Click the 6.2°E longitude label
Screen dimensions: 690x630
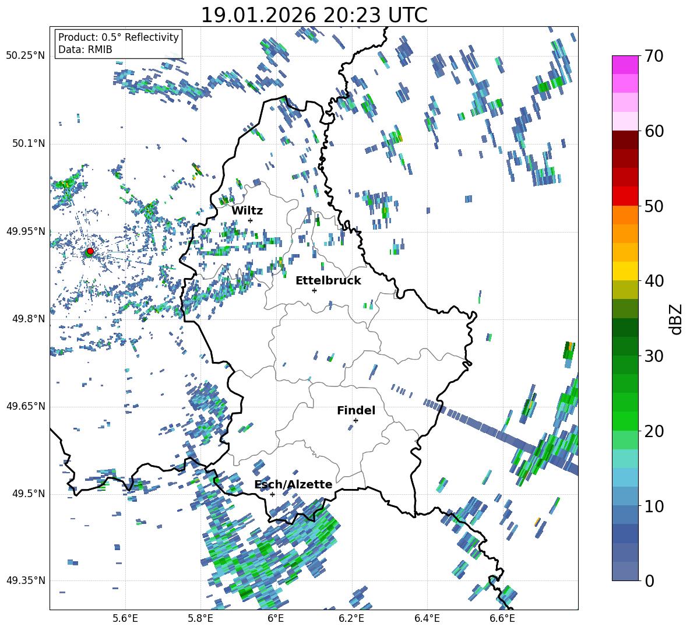[351, 618]
